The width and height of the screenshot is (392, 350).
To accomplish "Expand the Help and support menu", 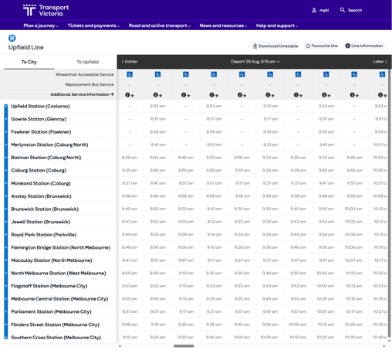I will click(277, 25).
